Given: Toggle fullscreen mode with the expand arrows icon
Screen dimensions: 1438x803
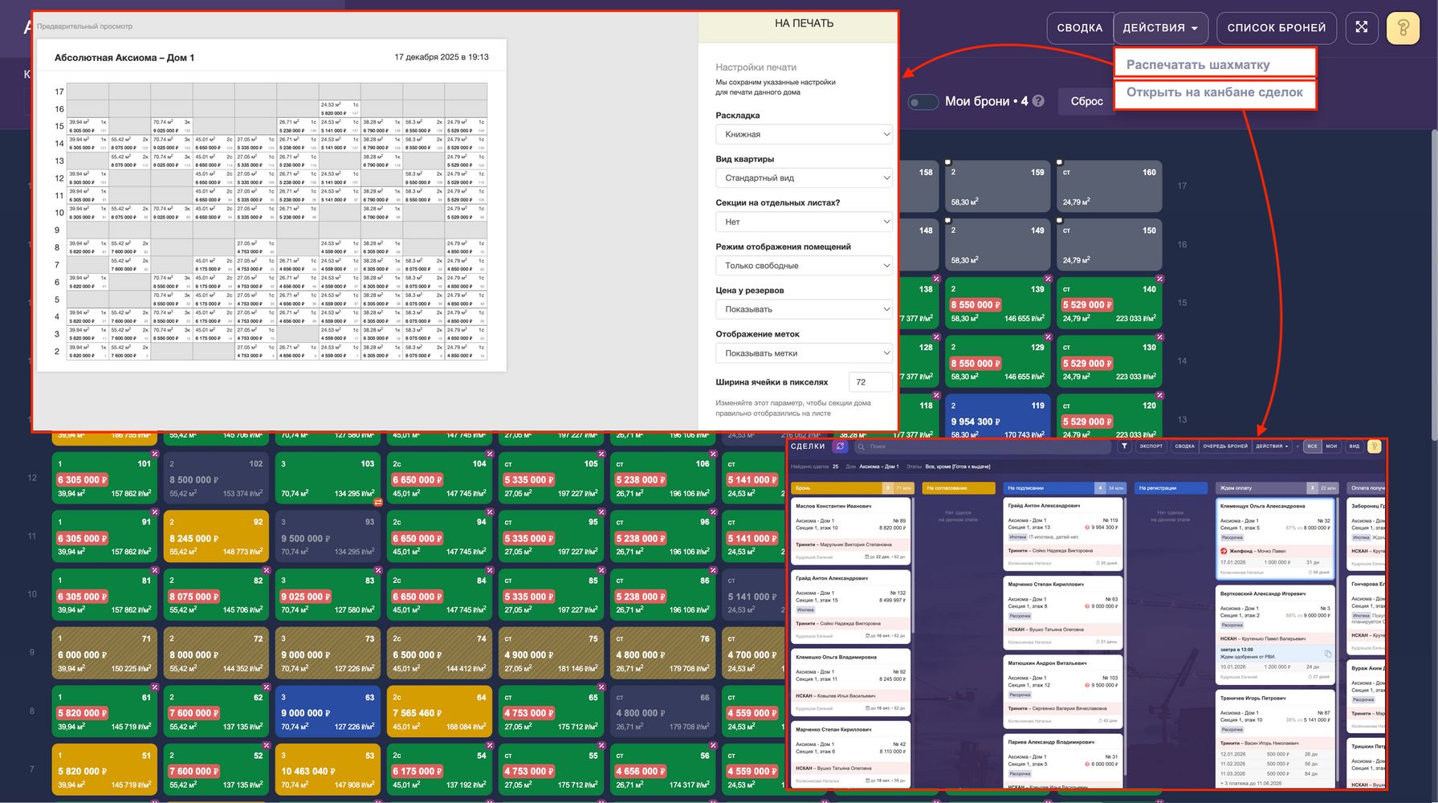Looking at the screenshot, I should [1361, 27].
